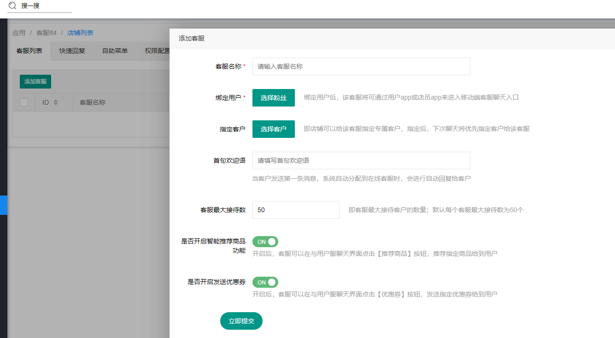Image resolution: width=615 pixels, height=338 pixels.
Task: Click the 选择客户 button
Action: (x=274, y=129)
